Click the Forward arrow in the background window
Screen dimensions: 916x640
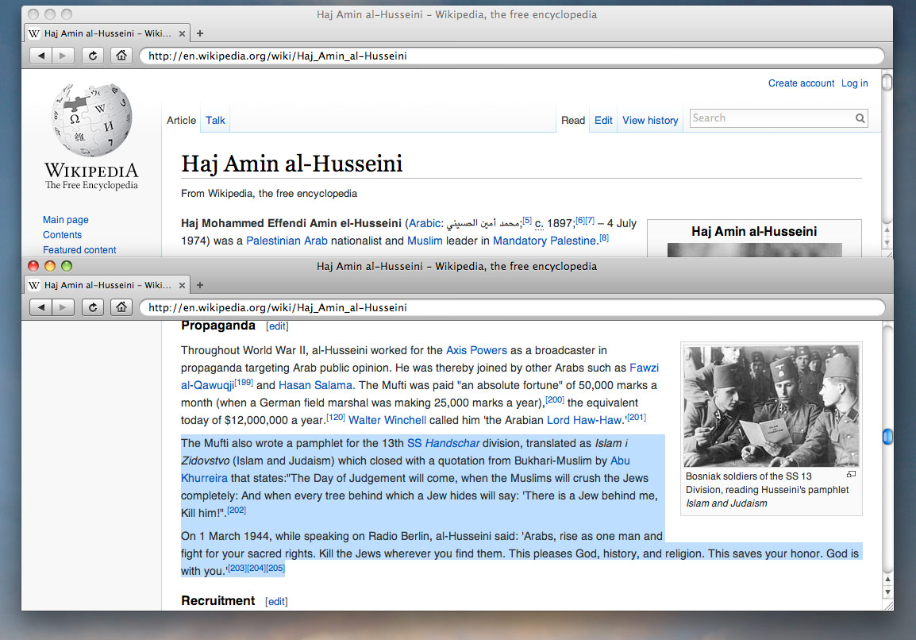click(63, 56)
